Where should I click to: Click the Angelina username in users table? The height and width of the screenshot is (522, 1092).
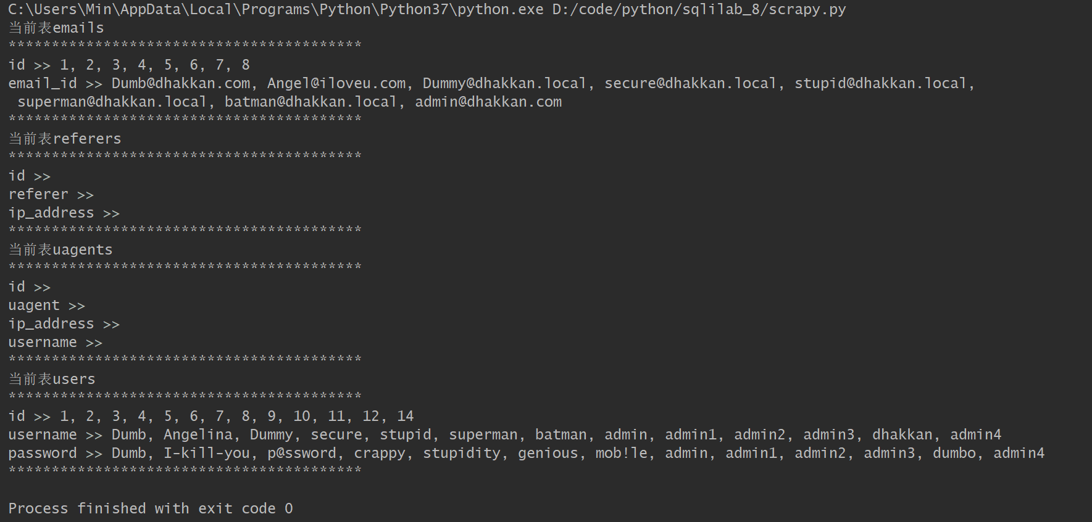click(198, 434)
